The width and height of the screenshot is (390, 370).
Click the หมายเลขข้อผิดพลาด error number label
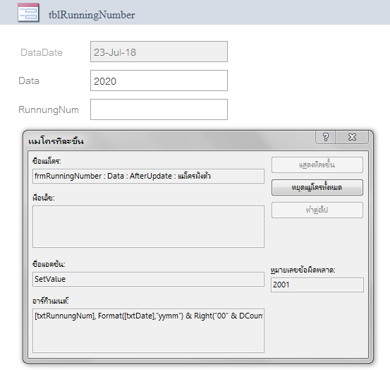[x=303, y=270]
